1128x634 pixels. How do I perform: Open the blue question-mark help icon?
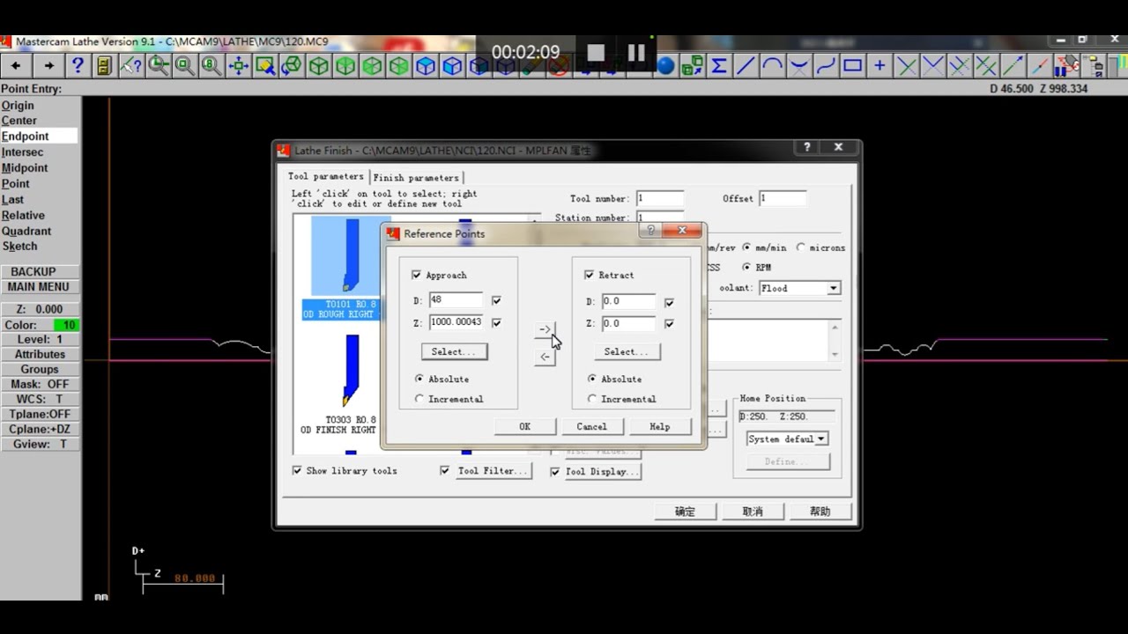(x=78, y=65)
